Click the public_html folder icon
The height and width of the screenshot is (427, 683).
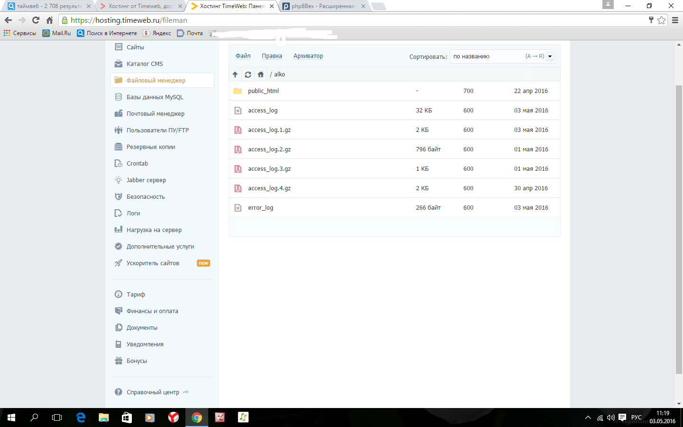point(238,91)
